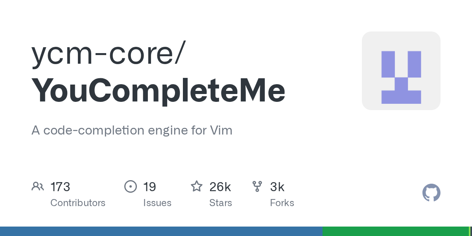Click the Forks branch icon
Image resolution: width=472 pixels, height=236 pixels.
pos(257,186)
